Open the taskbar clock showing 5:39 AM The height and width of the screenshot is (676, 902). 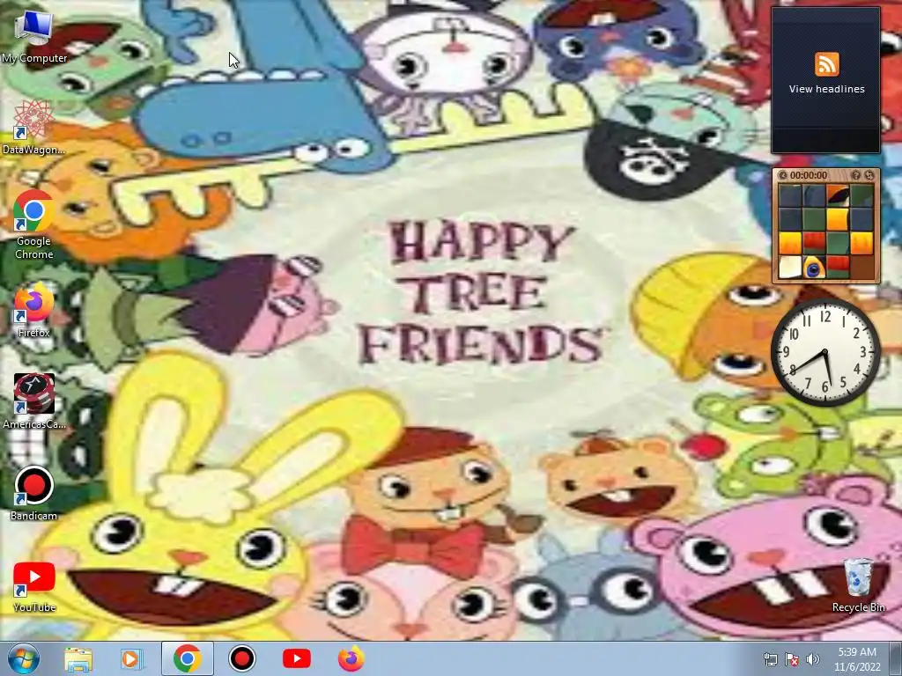pyautogui.click(x=857, y=659)
